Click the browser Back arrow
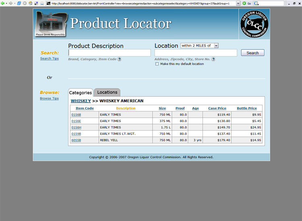The width and height of the screenshot is (302, 221). click(2, 3)
